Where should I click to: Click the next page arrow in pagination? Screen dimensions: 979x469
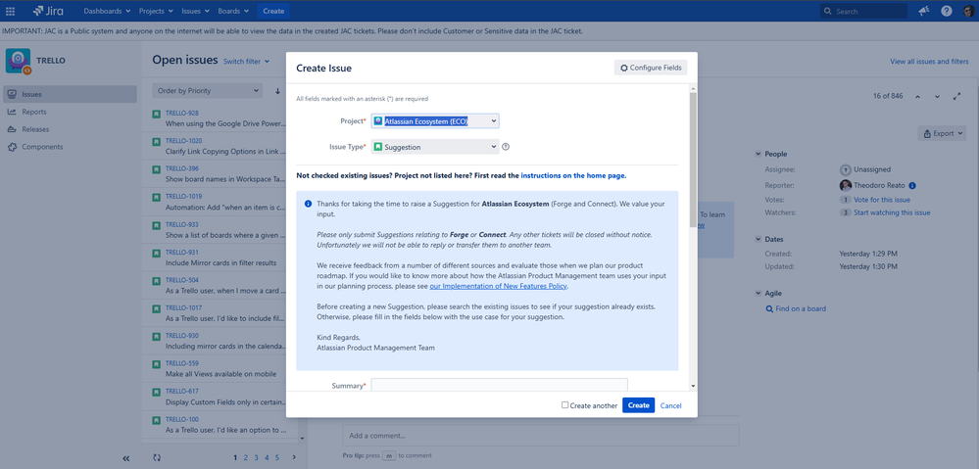pyautogui.click(x=294, y=458)
